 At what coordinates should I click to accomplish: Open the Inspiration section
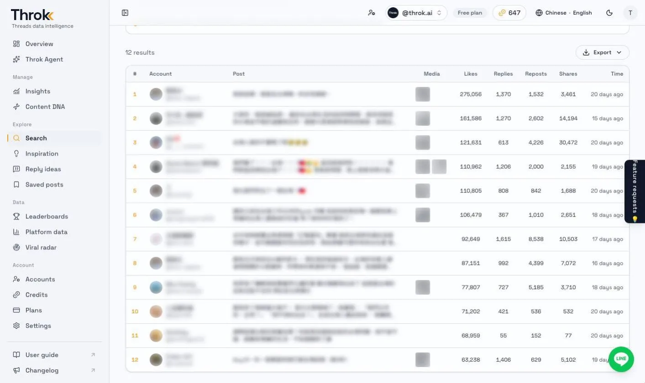click(x=55, y=154)
